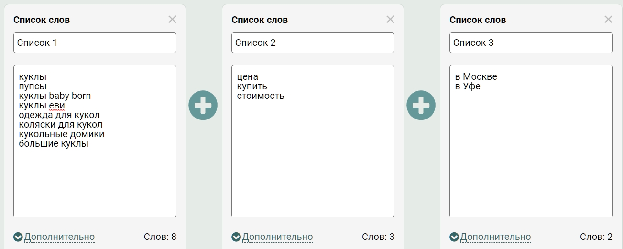Click the line 'в Уфе' in third list
The height and width of the screenshot is (249, 623).
pos(468,87)
